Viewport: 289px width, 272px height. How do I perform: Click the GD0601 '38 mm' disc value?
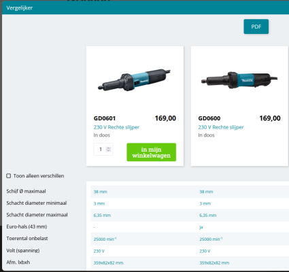click(x=100, y=192)
